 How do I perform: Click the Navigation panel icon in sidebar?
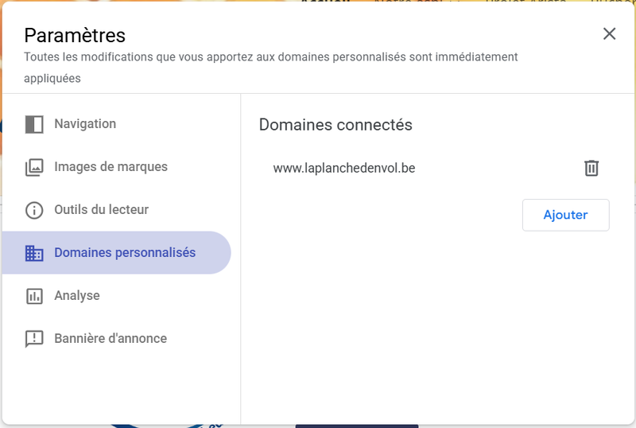coord(34,124)
